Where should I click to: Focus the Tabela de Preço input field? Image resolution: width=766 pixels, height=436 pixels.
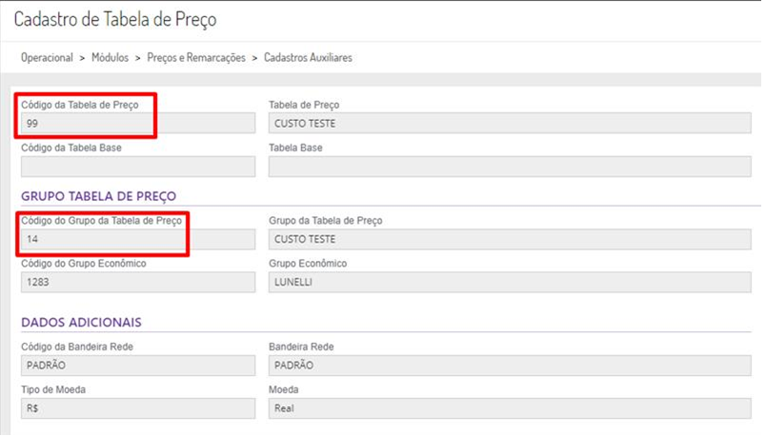(514, 123)
